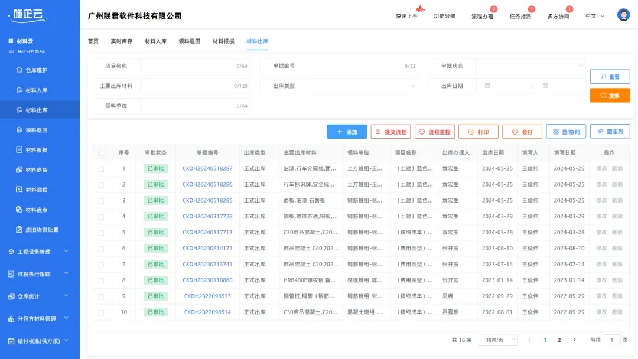
Task: Click the 套打 icon in the toolbar
Action: (x=522, y=131)
